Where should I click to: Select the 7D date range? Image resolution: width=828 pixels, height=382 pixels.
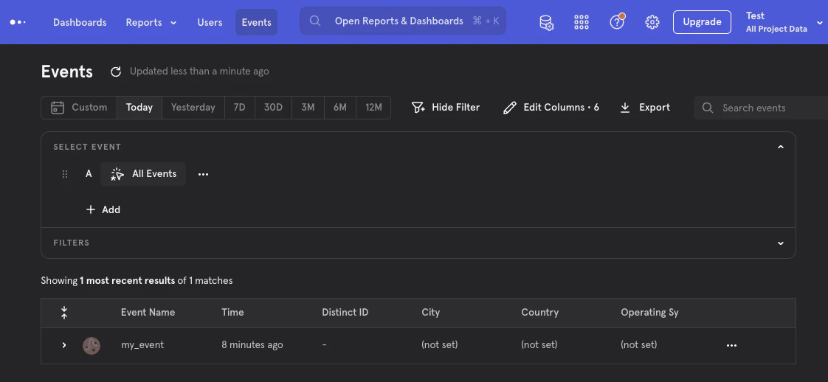(x=240, y=108)
